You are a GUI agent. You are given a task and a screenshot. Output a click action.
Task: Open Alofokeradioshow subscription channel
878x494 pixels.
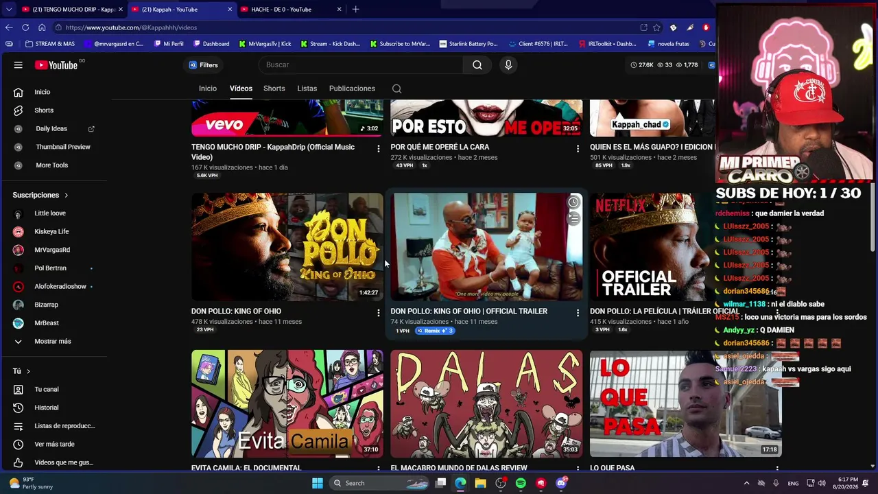click(60, 287)
